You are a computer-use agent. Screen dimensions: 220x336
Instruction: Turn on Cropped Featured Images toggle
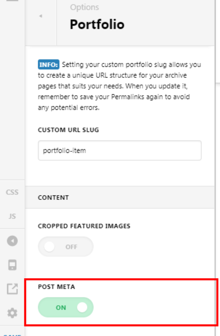(x=66, y=246)
